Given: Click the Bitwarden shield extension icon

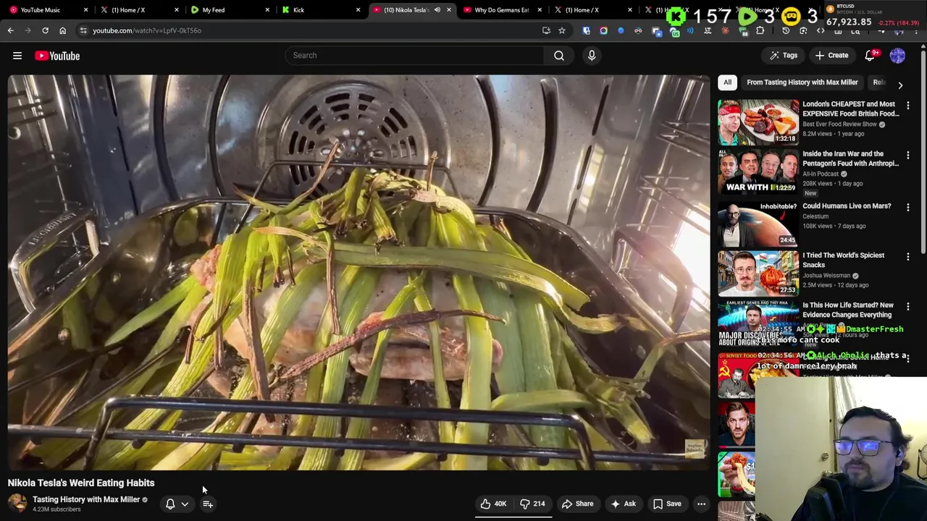Looking at the screenshot, I should click(586, 30).
